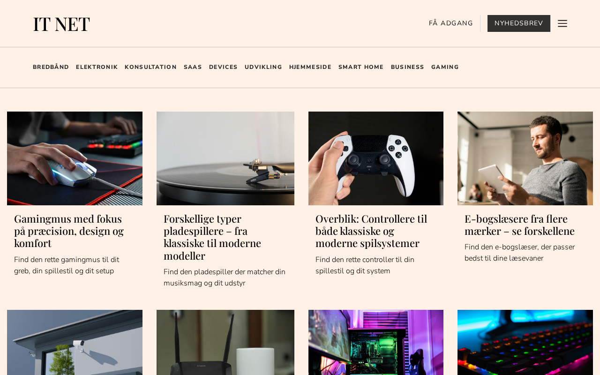Select the BREDBÅND category
Screen dimensions: 600x375
(51, 67)
